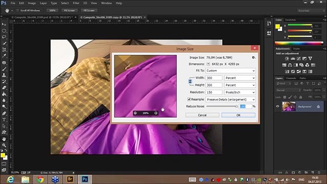This screenshot has height=184, width=327.
Task: Select the Type tool
Action: point(4,120)
